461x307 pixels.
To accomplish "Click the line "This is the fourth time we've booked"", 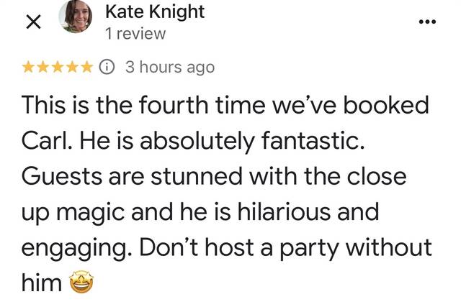I will pyautogui.click(x=226, y=105).
